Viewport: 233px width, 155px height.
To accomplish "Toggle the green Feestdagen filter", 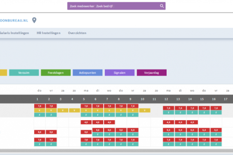I will coord(56,72).
